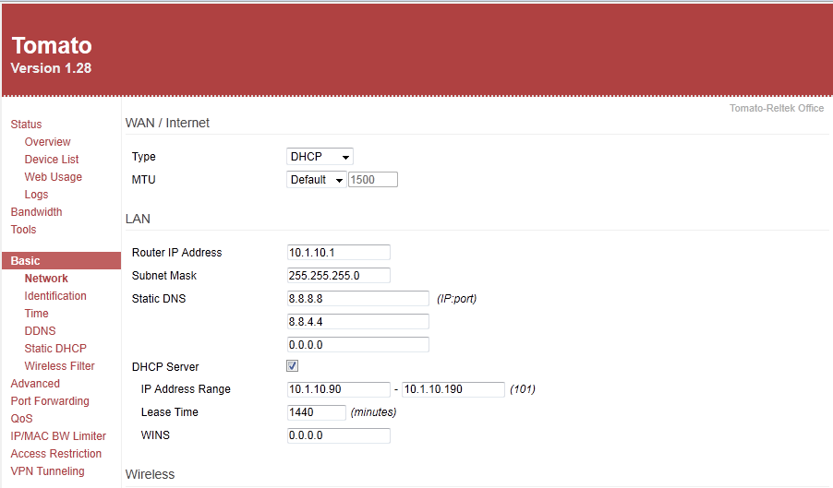The width and height of the screenshot is (833, 488).
Task: Click the (IP:port) hint text
Action: 456,299
